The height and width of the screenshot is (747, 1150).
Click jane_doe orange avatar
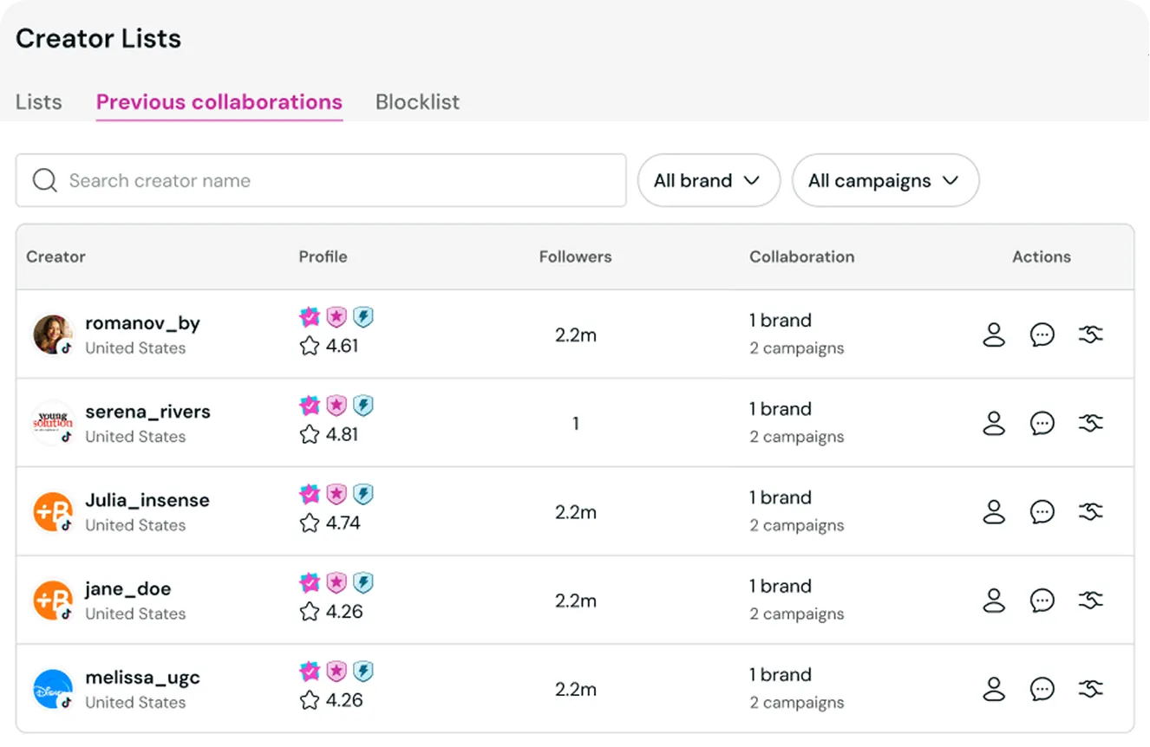click(x=53, y=600)
